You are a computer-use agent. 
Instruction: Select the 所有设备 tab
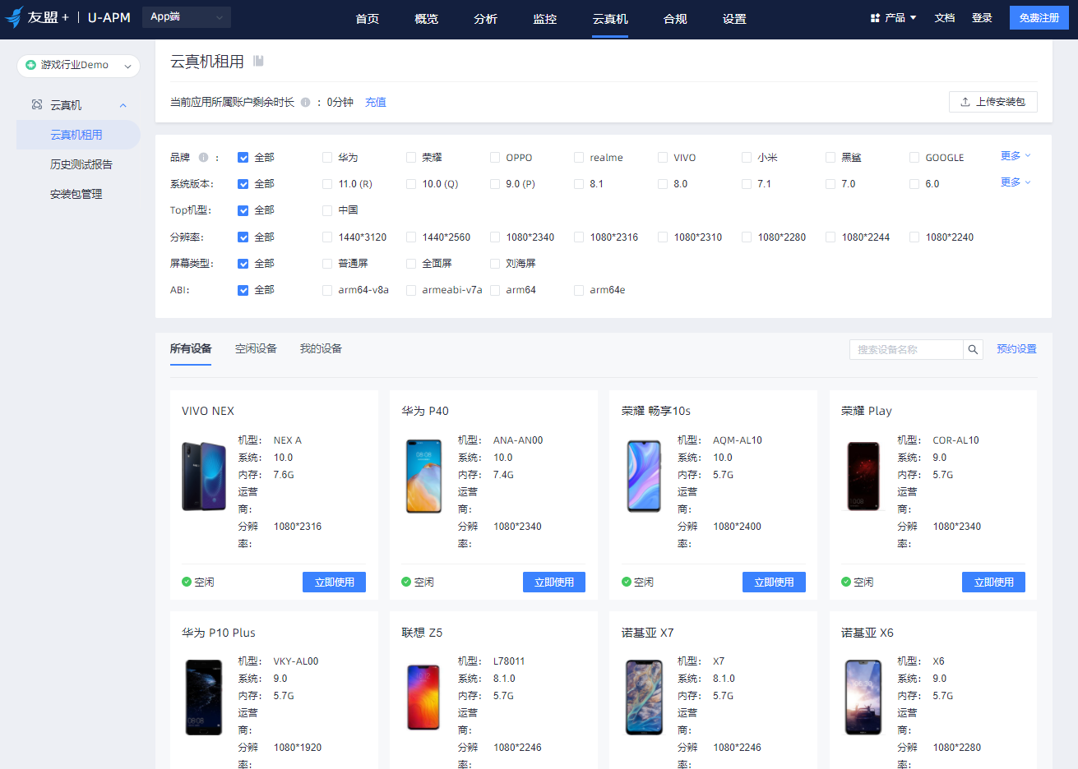click(x=191, y=348)
